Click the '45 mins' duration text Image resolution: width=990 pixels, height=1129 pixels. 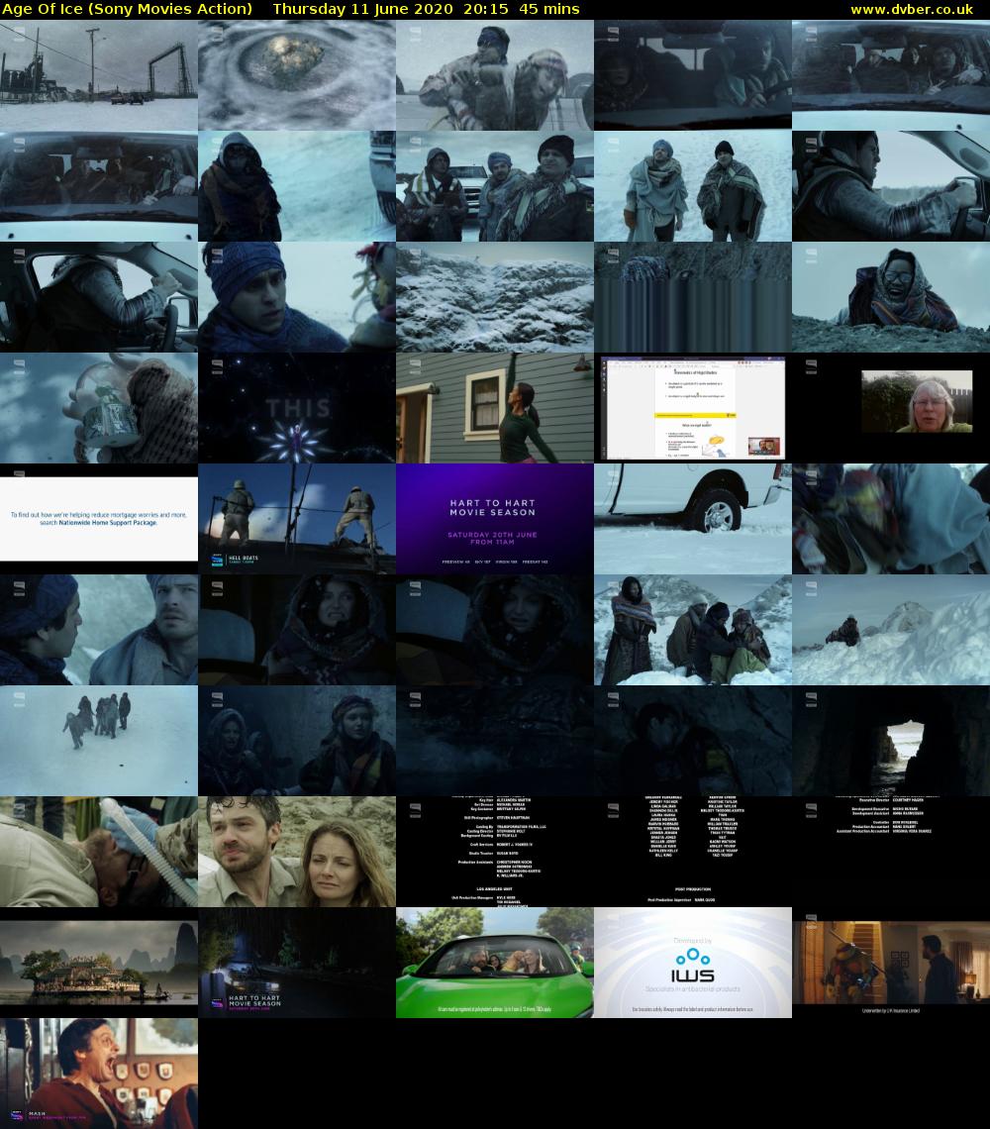tap(549, 9)
